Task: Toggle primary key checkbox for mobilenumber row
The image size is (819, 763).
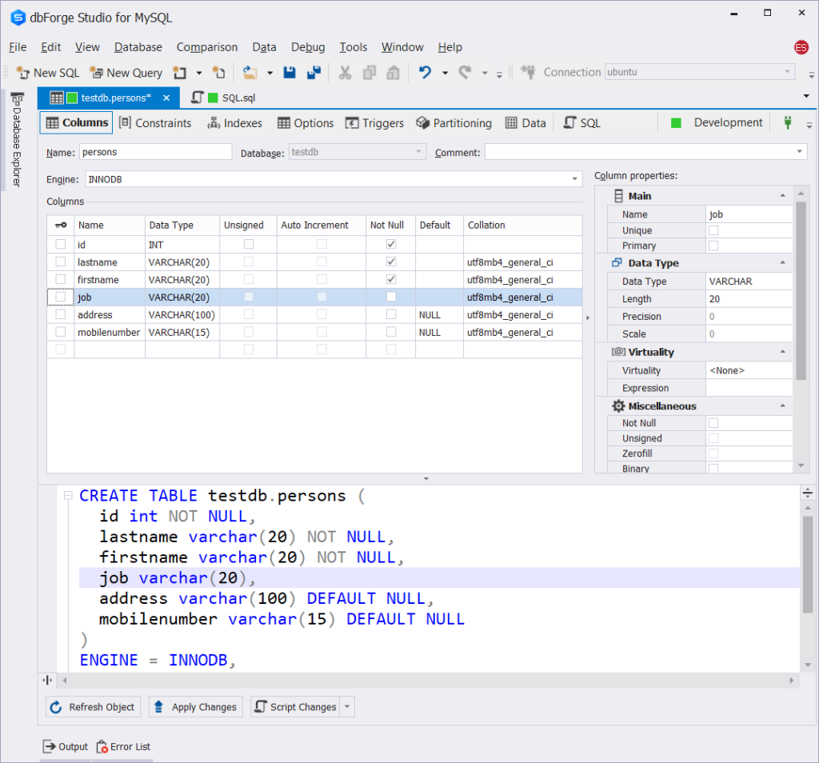Action: pyautogui.click(x=61, y=332)
